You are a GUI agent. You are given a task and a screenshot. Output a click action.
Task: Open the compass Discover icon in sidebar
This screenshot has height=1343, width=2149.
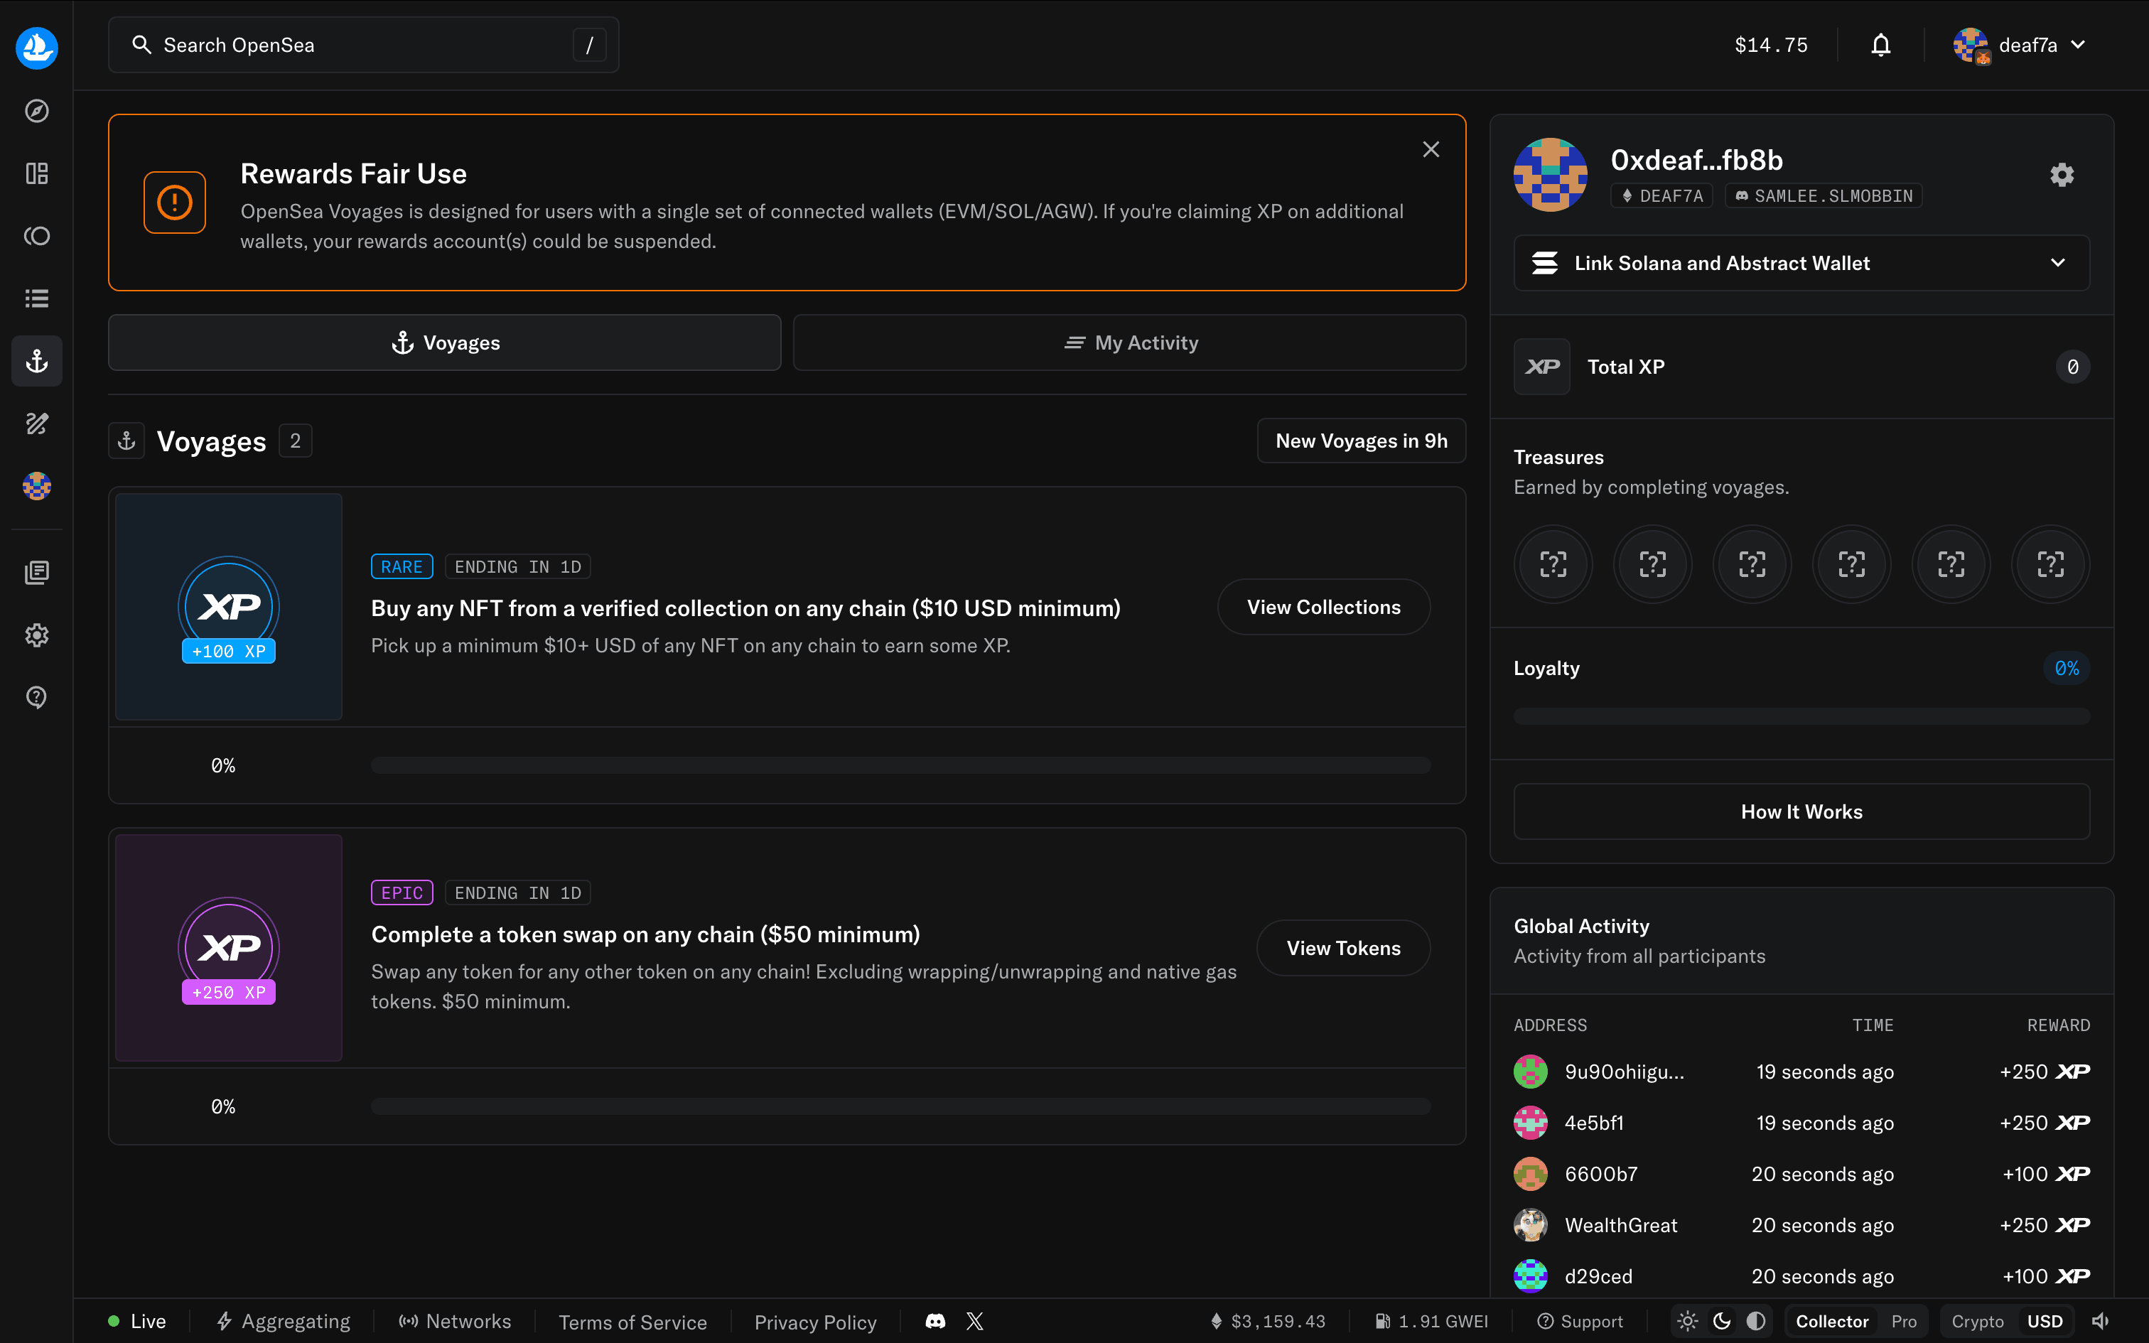(36, 111)
